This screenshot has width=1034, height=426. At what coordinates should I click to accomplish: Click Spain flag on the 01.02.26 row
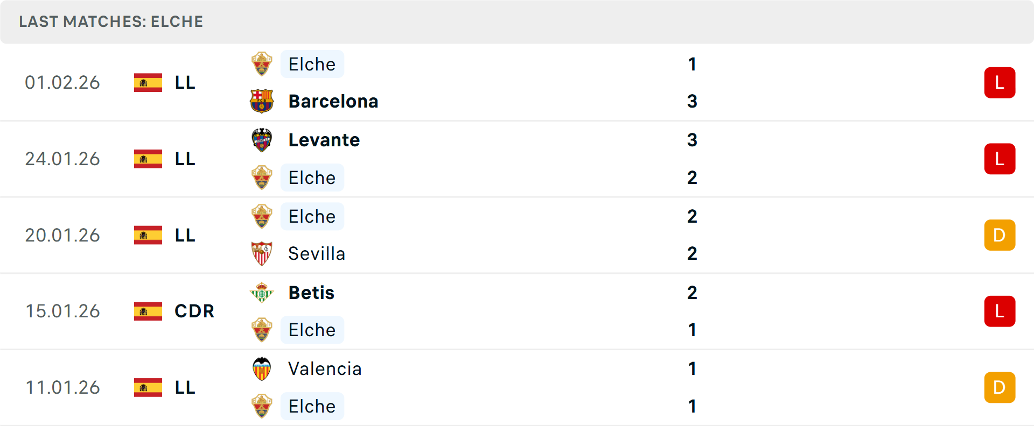coord(148,83)
